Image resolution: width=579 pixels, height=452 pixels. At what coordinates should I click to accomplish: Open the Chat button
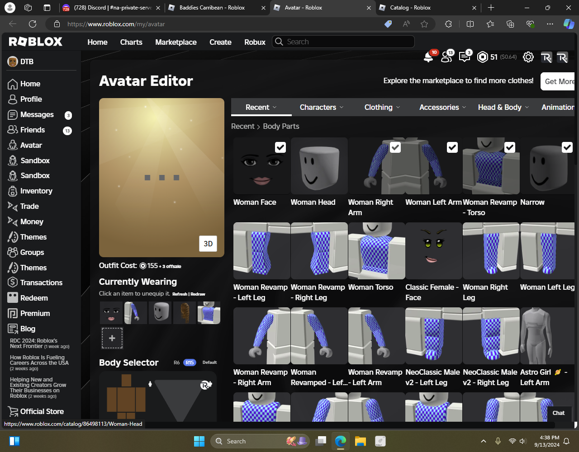559,413
